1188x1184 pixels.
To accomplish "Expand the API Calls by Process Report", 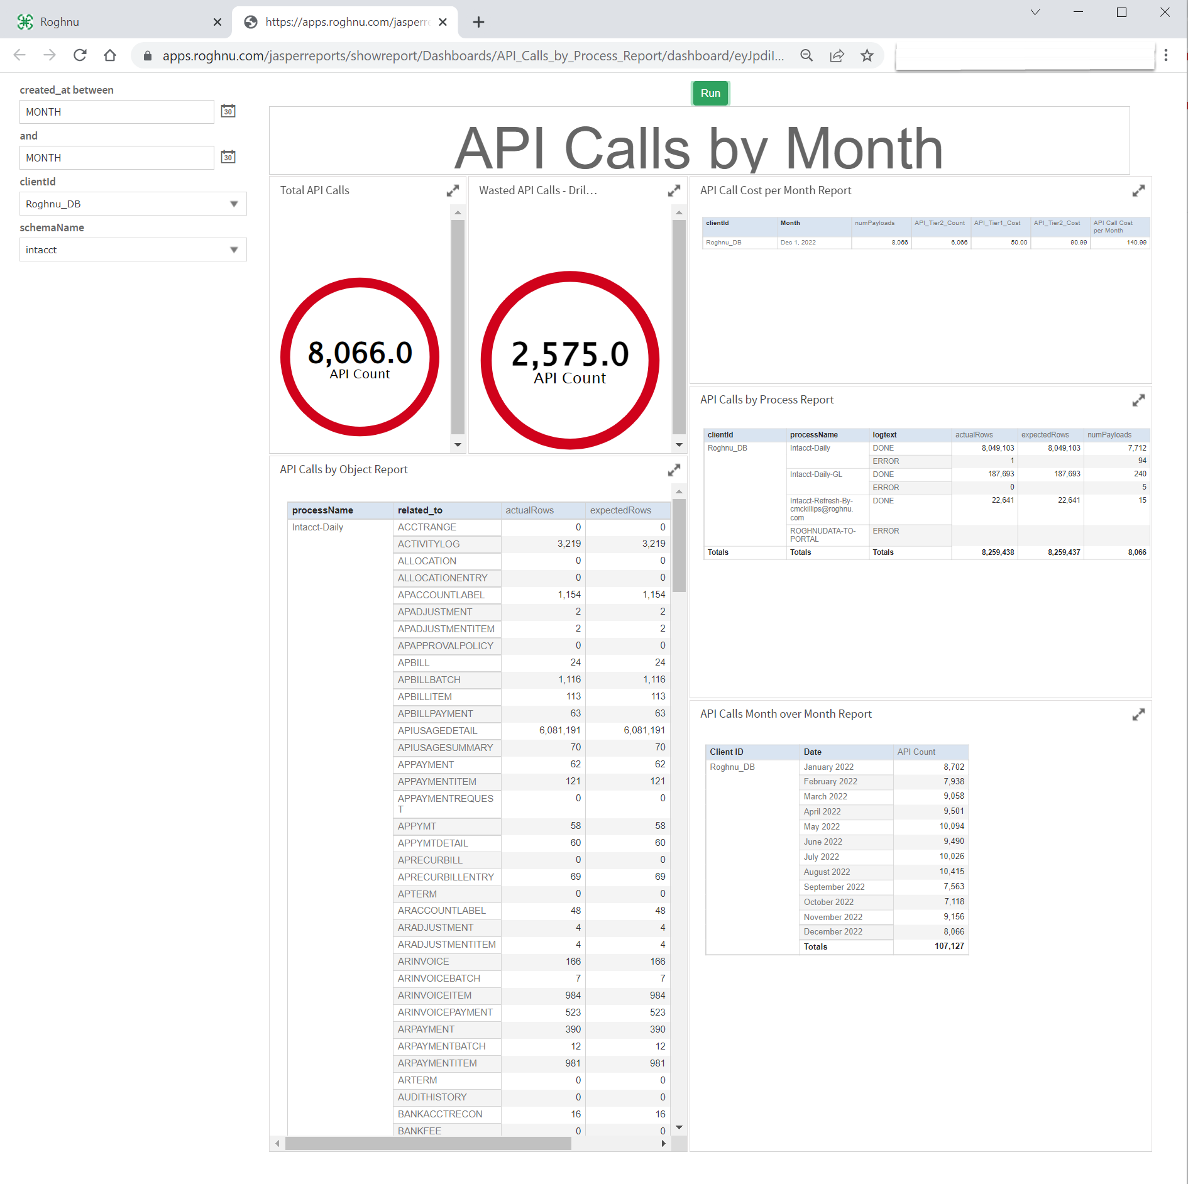I will coord(1138,400).
